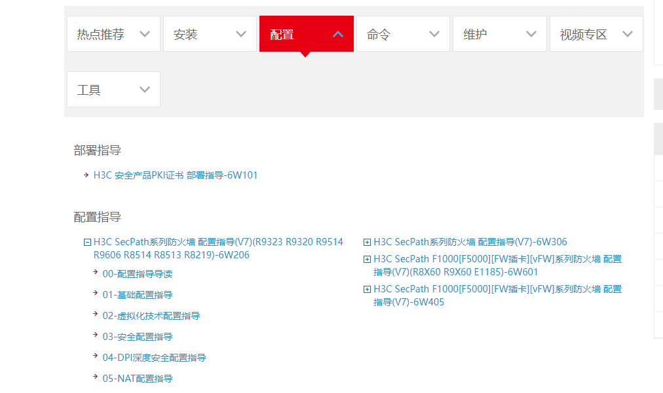Collapse the active 配置 tab
663x393 pixels.
[307, 34]
